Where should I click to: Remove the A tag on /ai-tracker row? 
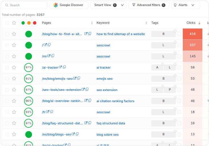[163, 64]
